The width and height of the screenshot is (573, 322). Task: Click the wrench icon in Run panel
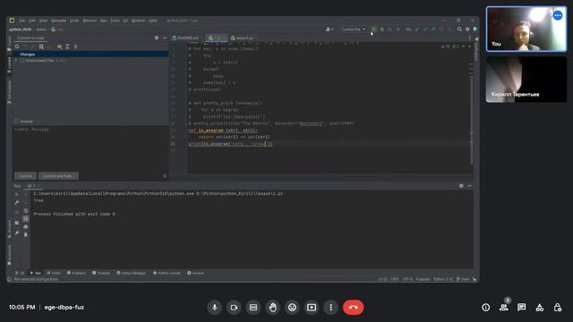[17, 203]
